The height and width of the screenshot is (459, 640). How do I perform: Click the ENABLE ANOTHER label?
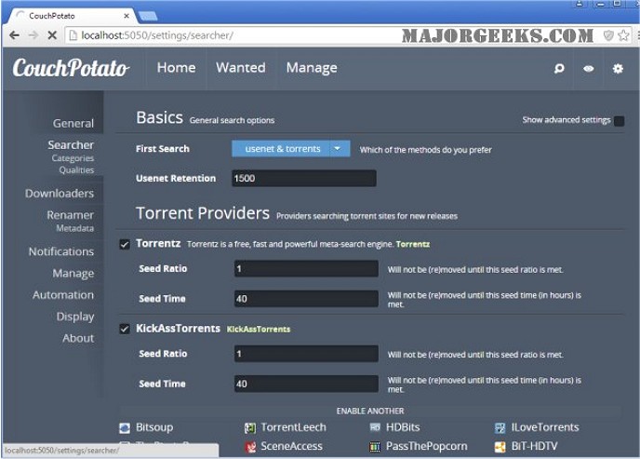[x=370, y=412]
